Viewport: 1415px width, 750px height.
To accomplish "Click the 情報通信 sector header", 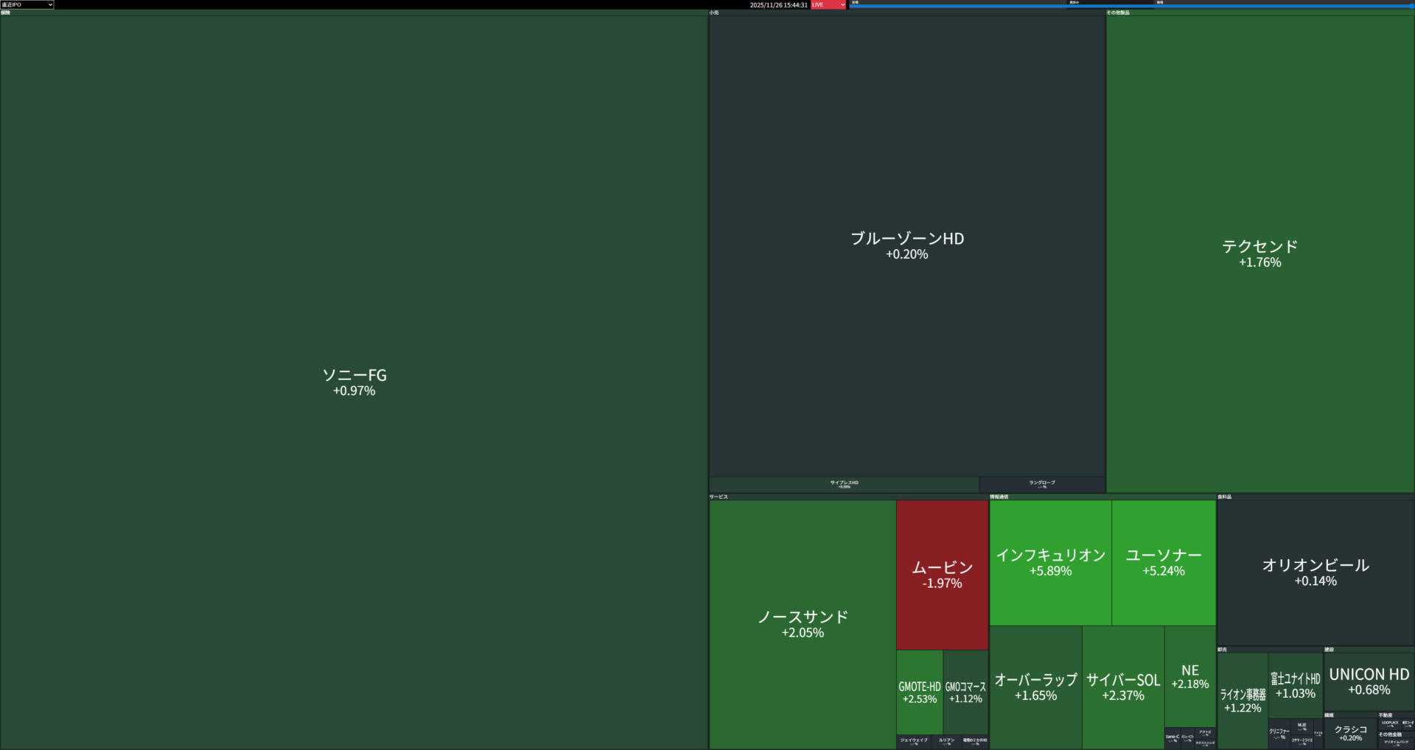I will tap(999, 497).
